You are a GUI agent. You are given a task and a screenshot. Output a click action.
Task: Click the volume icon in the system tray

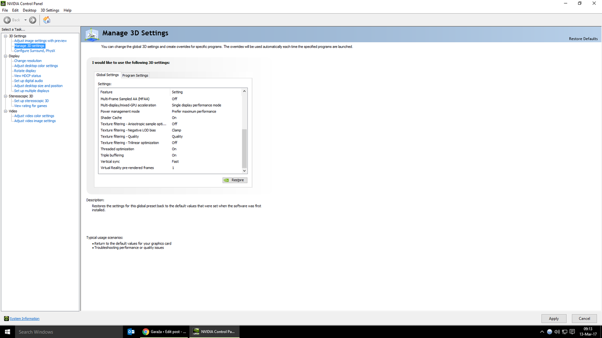tap(558, 332)
